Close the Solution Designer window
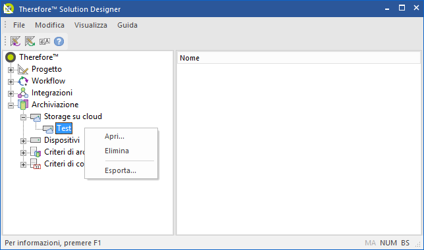Viewport: 424px width, 250px height. pos(416,8)
